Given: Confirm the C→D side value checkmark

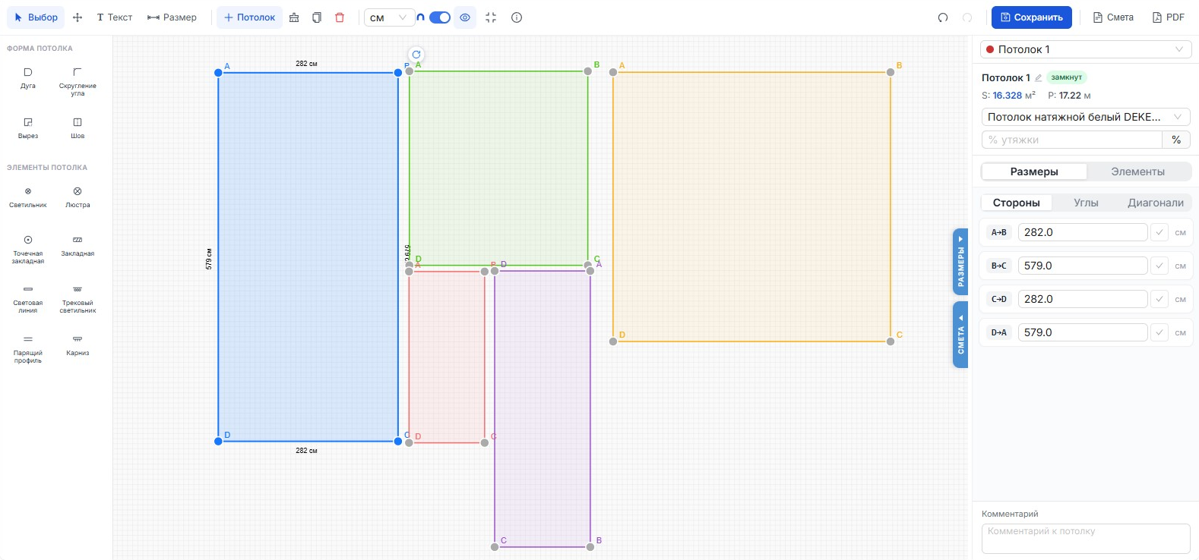Looking at the screenshot, I should click(1159, 299).
